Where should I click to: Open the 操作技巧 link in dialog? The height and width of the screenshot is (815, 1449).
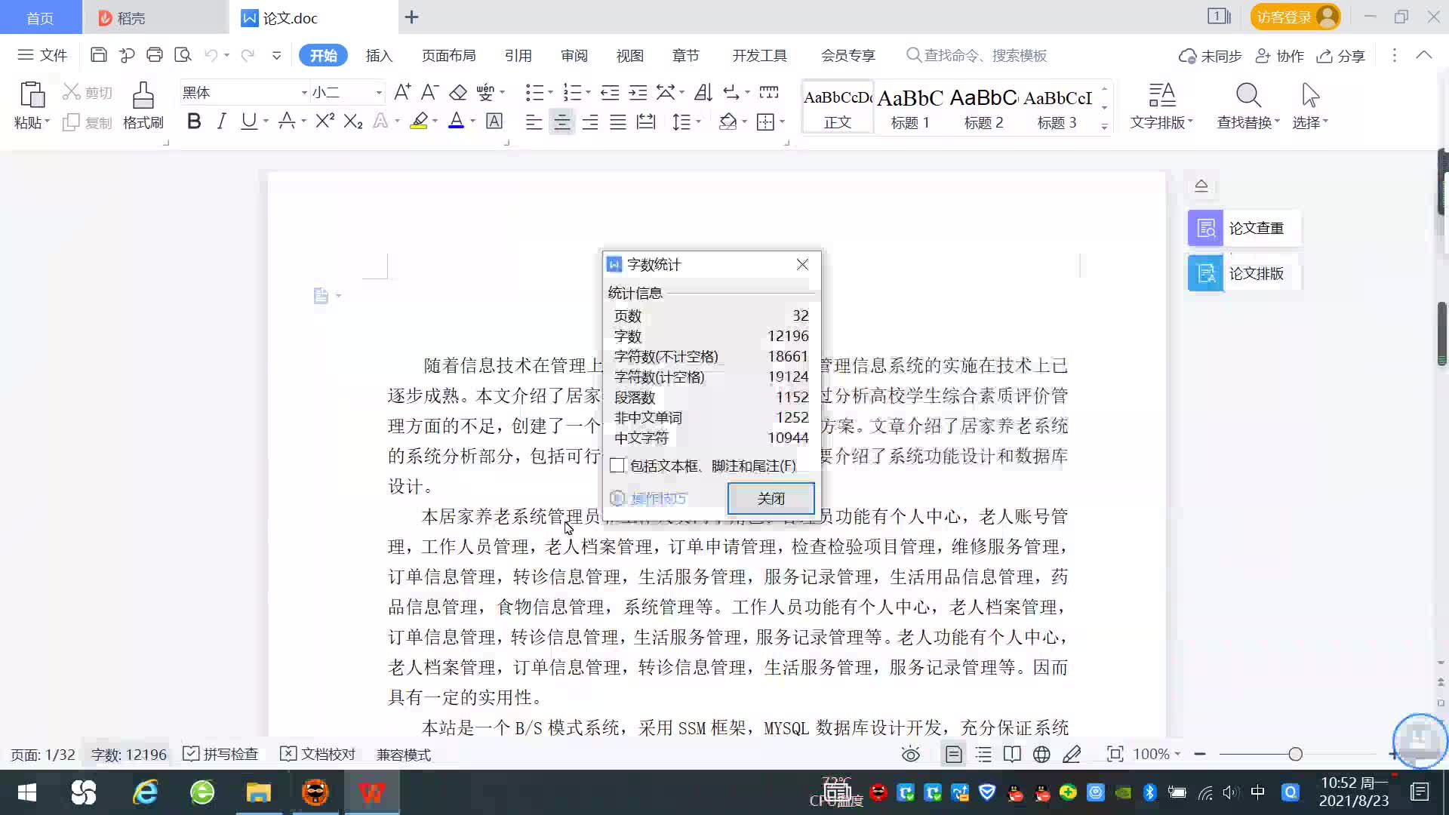(x=657, y=499)
